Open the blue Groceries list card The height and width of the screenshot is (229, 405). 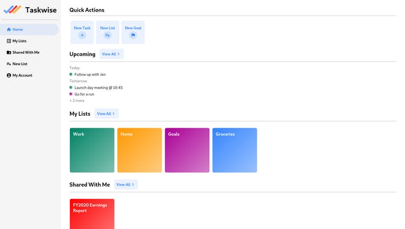pyautogui.click(x=234, y=150)
